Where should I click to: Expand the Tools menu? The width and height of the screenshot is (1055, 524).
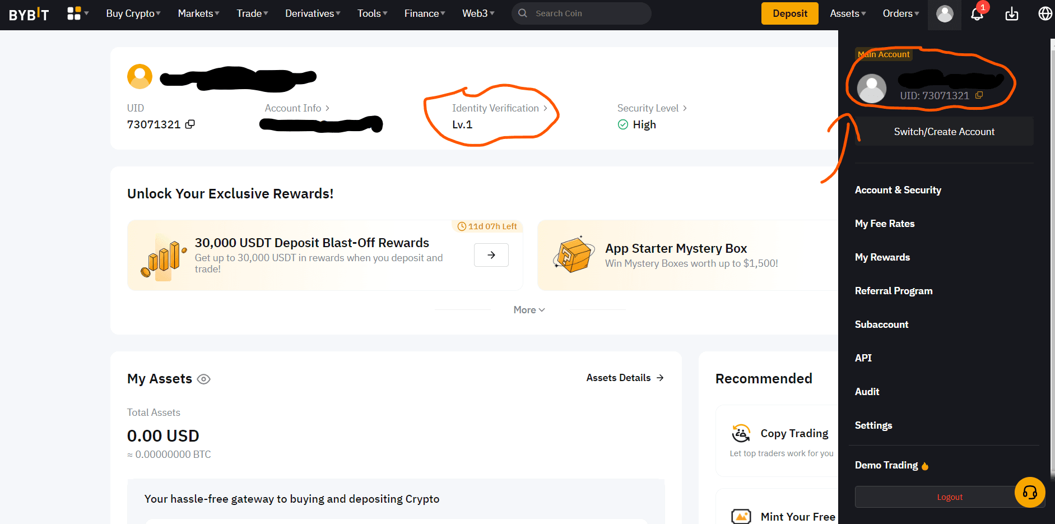[373, 13]
